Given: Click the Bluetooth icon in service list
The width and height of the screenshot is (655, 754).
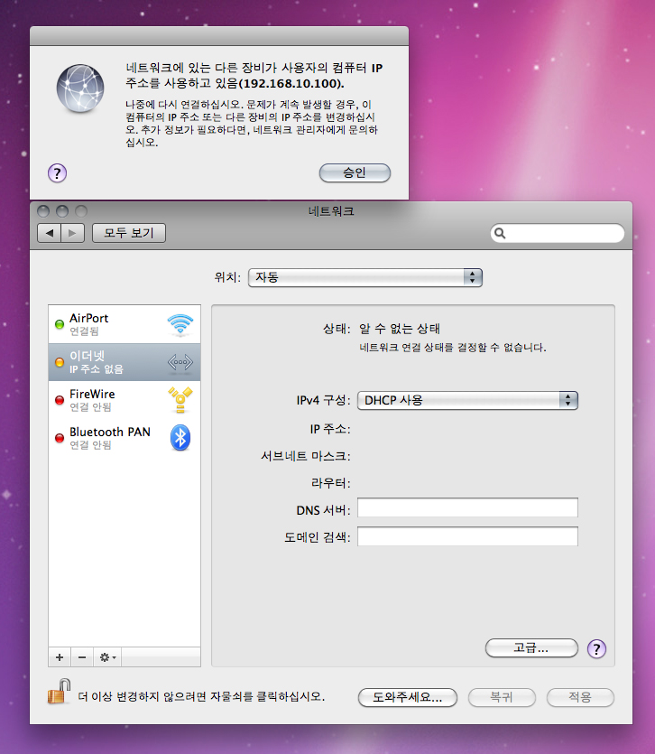Looking at the screenshot, I should pyautogui.click(x=180, y=438).
